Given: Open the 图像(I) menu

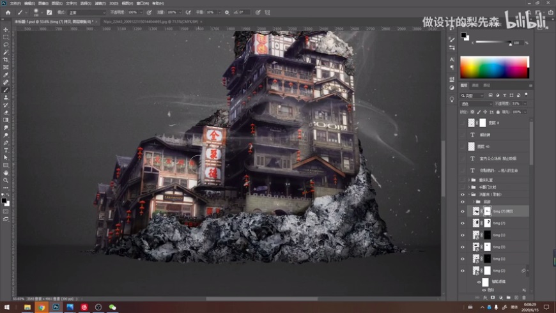Looking at the screenshot, I should tap(43, 3).
